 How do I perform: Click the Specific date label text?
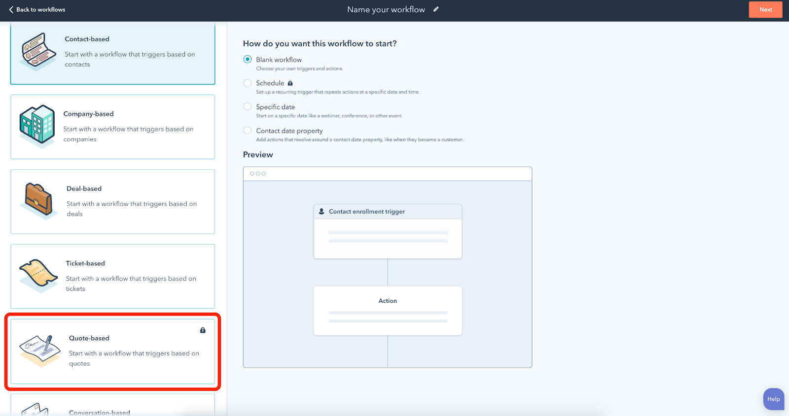click(x=276, y=107)
